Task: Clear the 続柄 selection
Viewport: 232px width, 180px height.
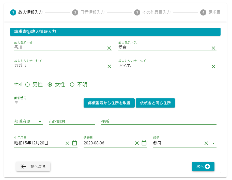Action: point(206,143)
